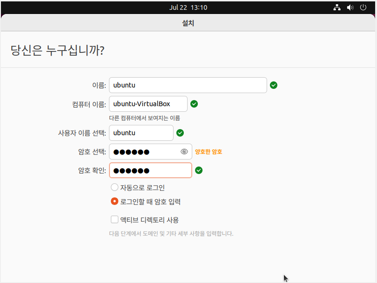
Task: Click the 당신은 누구십니까? heading
Action: click(58, 50)
